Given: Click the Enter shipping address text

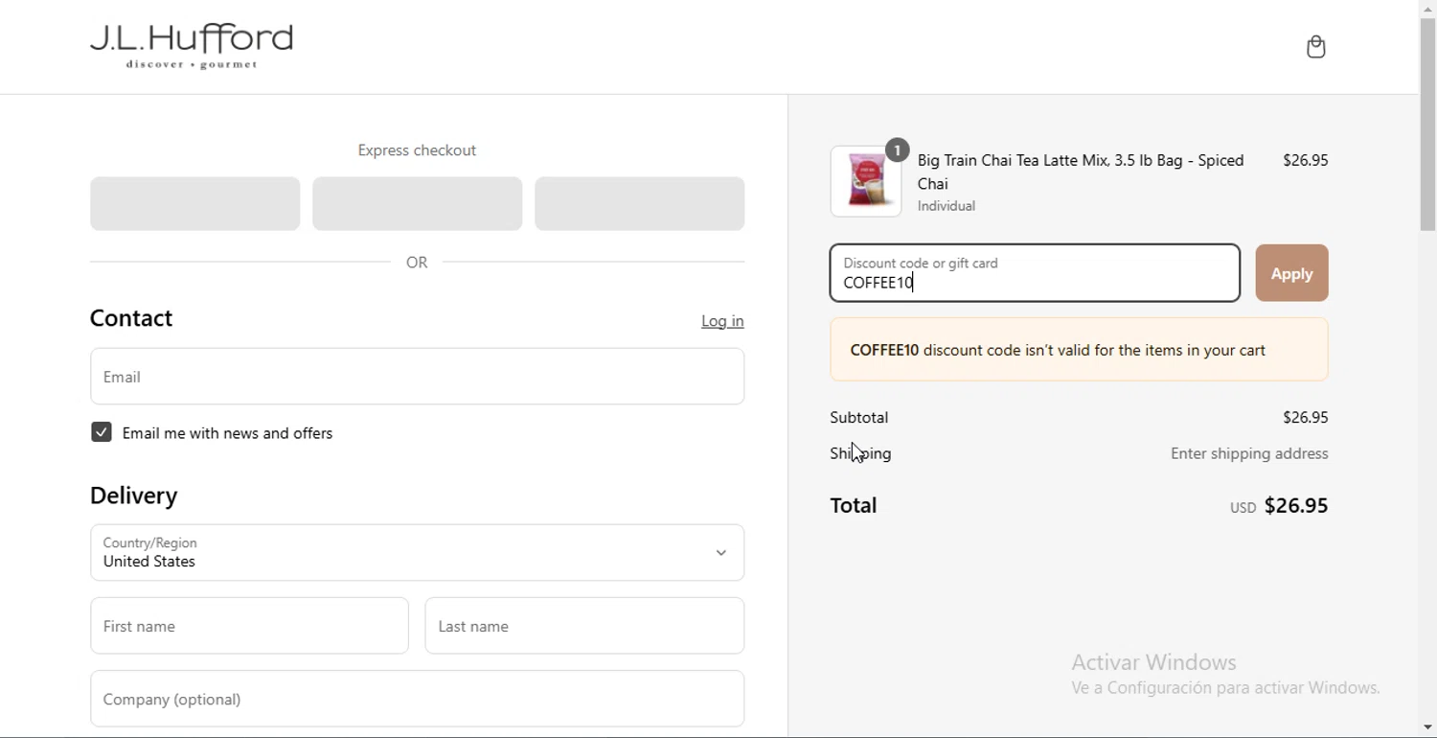Looking at the screenshot, I should coord(1250,454).
